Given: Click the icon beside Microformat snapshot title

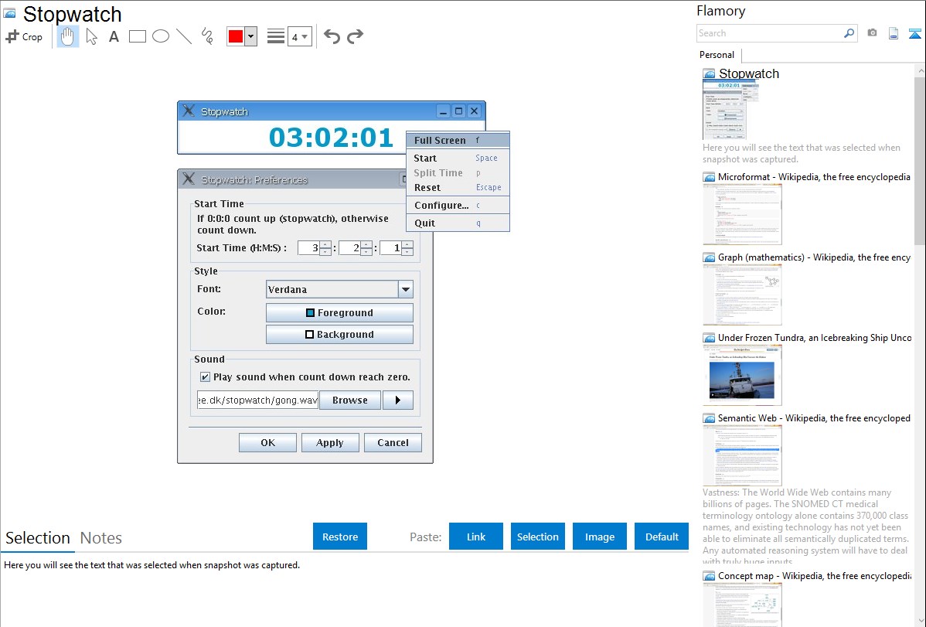Looking at the screenshot, I should coord(709,177).
